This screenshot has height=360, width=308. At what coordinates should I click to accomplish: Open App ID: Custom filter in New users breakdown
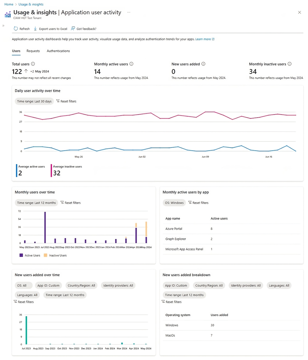176,285
